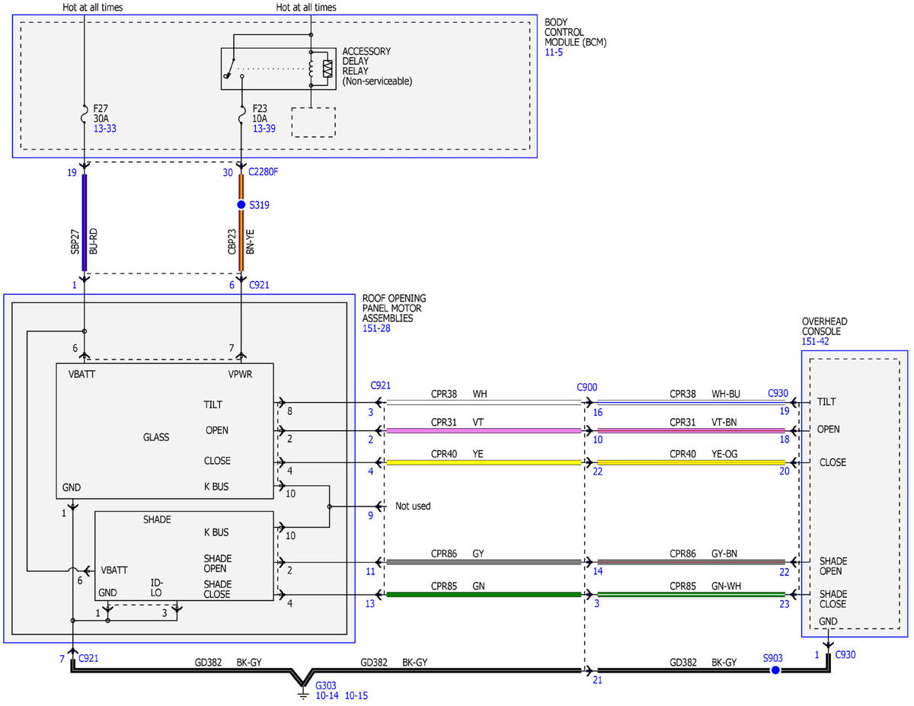The image size is (914, 706).
Task: Select the F23 10A fuse symbol
Action: click(242, 118)
